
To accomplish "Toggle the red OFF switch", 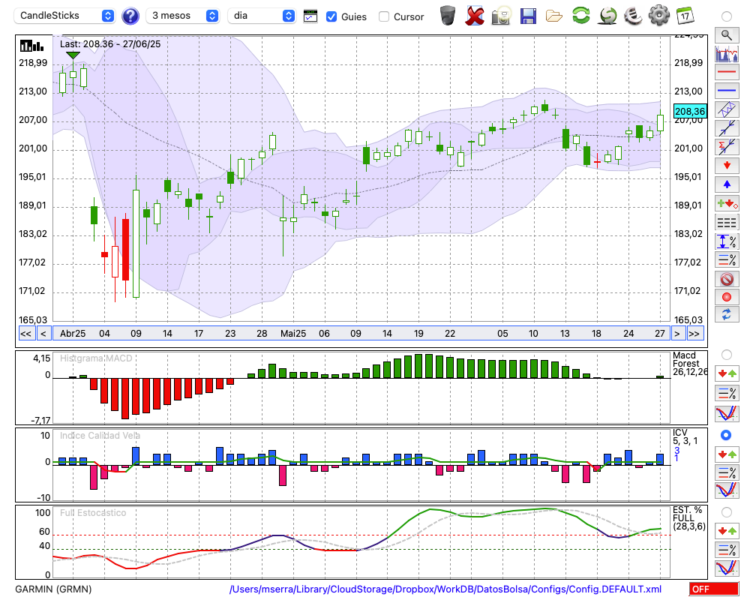I will (714, 589).
